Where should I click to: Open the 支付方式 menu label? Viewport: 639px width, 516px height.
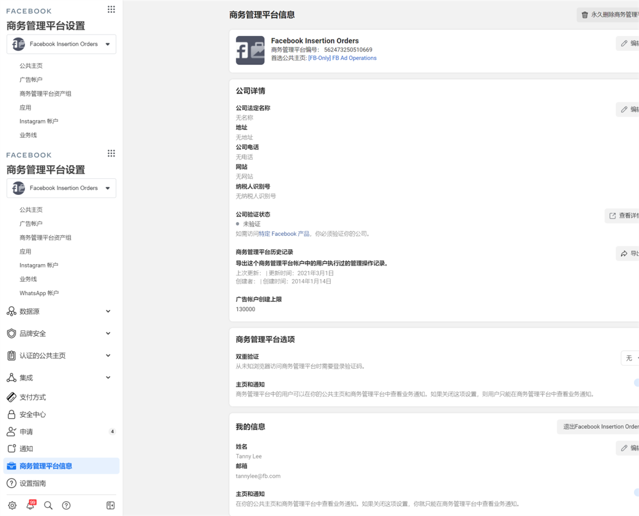click(33, 397)
